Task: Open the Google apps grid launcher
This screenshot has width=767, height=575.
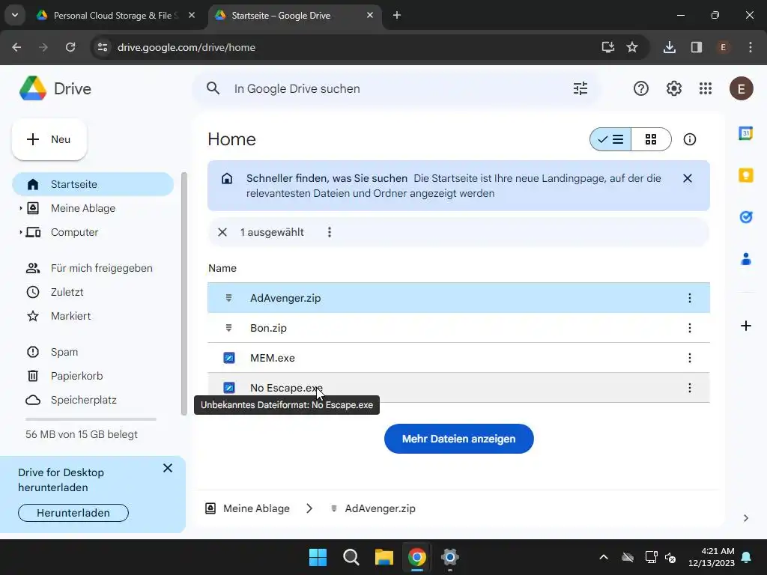Action: click(706, 88)
